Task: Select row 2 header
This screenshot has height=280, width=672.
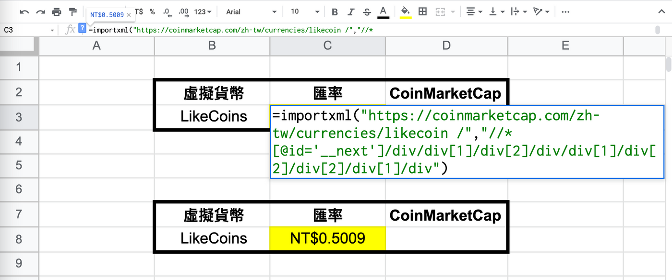Action: coord(19,91)
